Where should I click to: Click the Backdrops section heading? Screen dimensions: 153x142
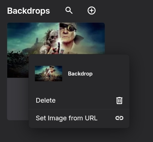(28, 11)
